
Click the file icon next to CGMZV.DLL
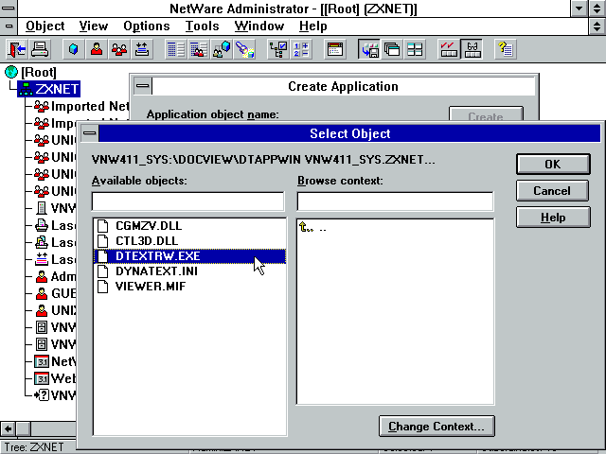(x=103, y=225)
